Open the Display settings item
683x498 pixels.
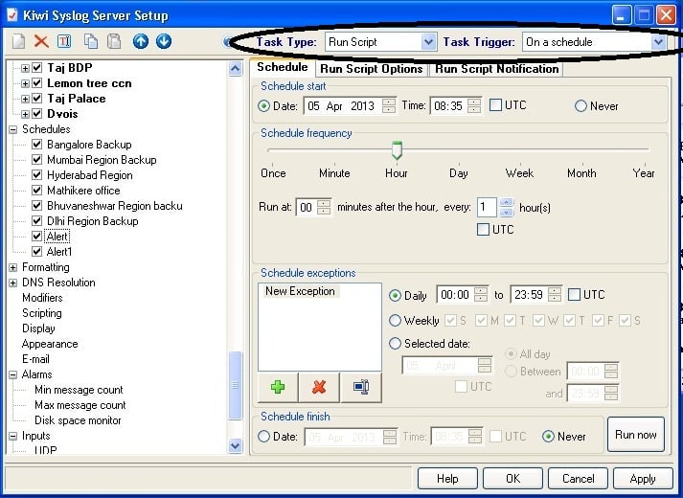pos(38,328)
